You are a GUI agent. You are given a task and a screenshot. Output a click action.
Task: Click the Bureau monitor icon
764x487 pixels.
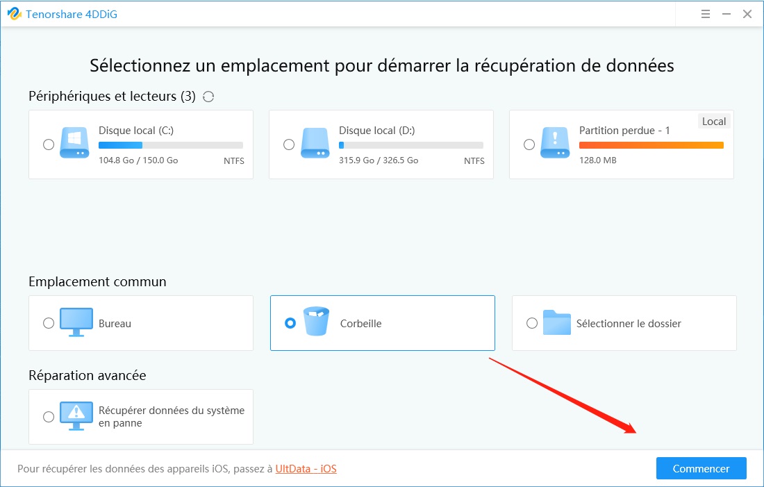tap(76, 322)
